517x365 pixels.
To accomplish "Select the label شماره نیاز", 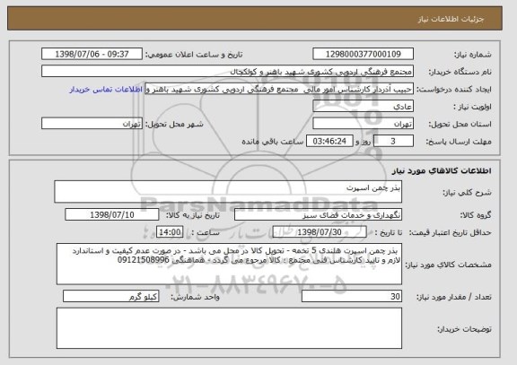I will pos(473,55).
